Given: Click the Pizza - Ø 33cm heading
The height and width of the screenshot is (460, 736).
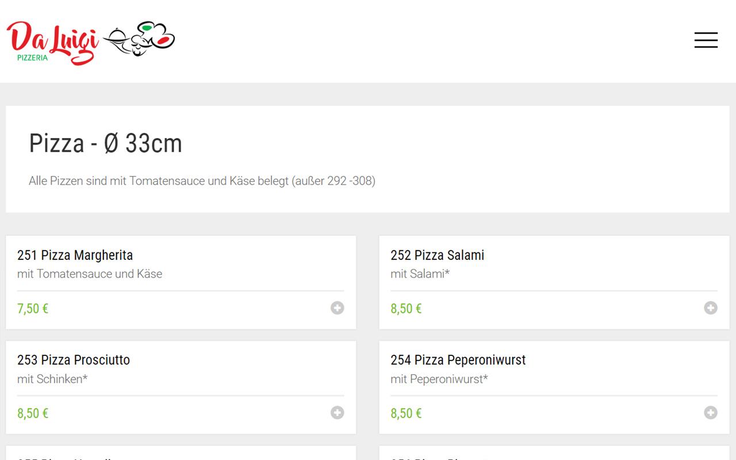Looking at the screenshot, I should click(105, 144).
